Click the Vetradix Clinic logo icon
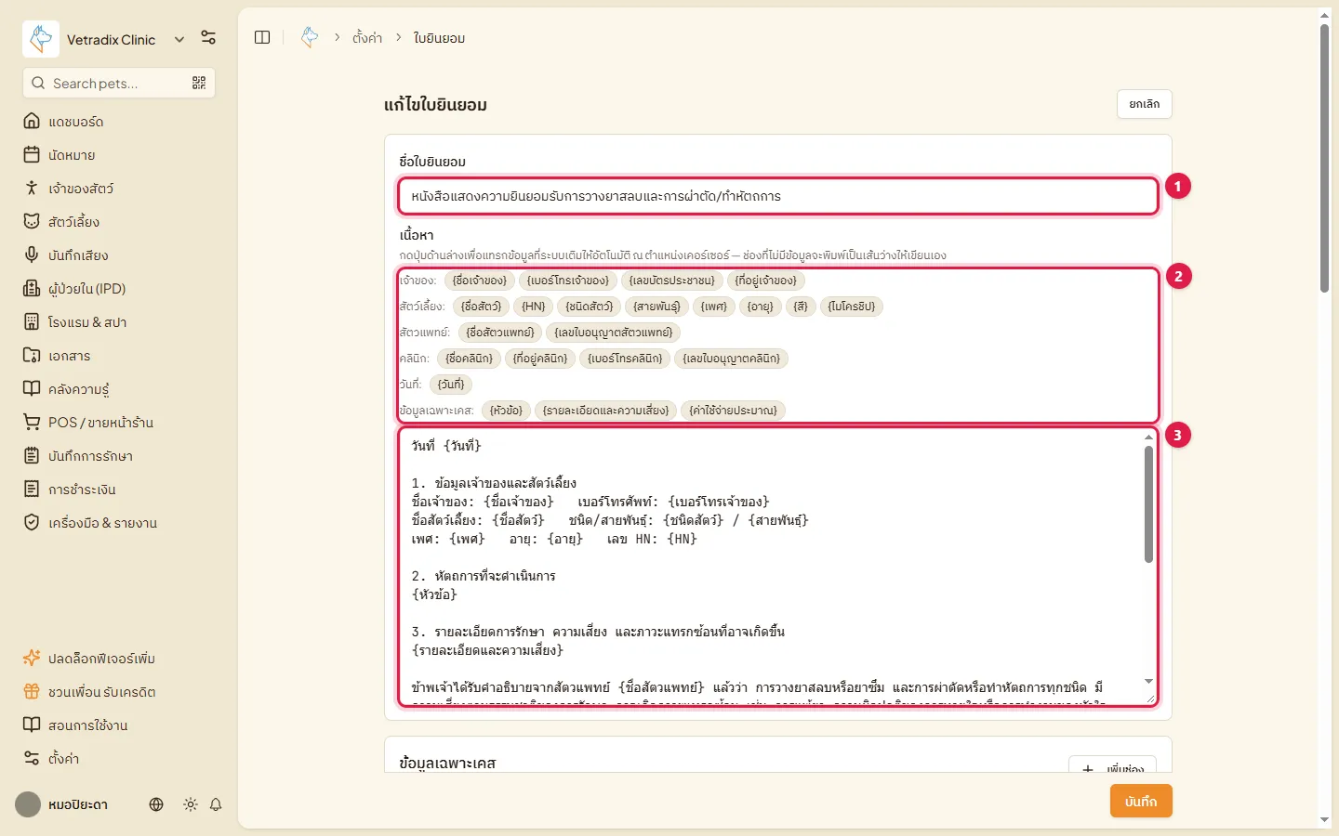 point(41,39)
